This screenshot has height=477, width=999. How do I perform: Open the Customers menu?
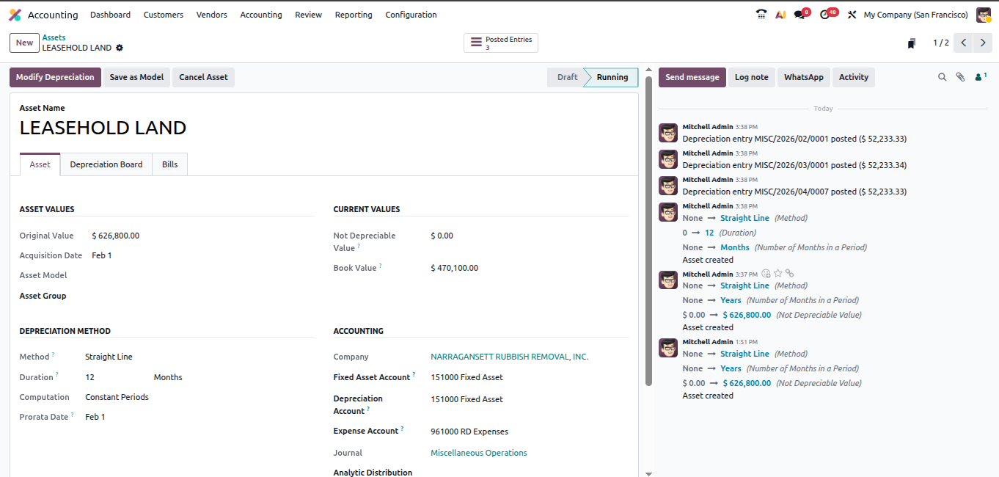point(164,15)
